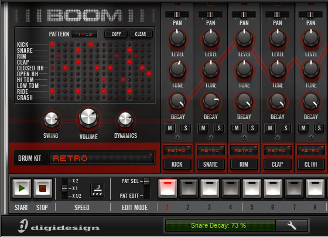Open the Rim channel RETRO kit dropdown
Viewport: 328px width, 237px height.
[244, 150]
